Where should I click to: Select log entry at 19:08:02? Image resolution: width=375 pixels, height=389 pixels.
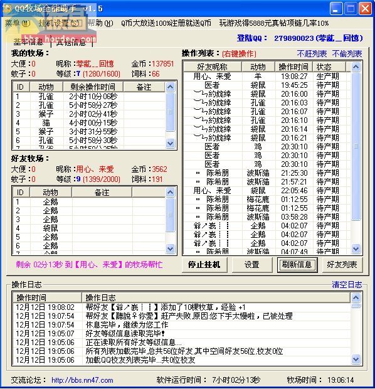[182, 307]
